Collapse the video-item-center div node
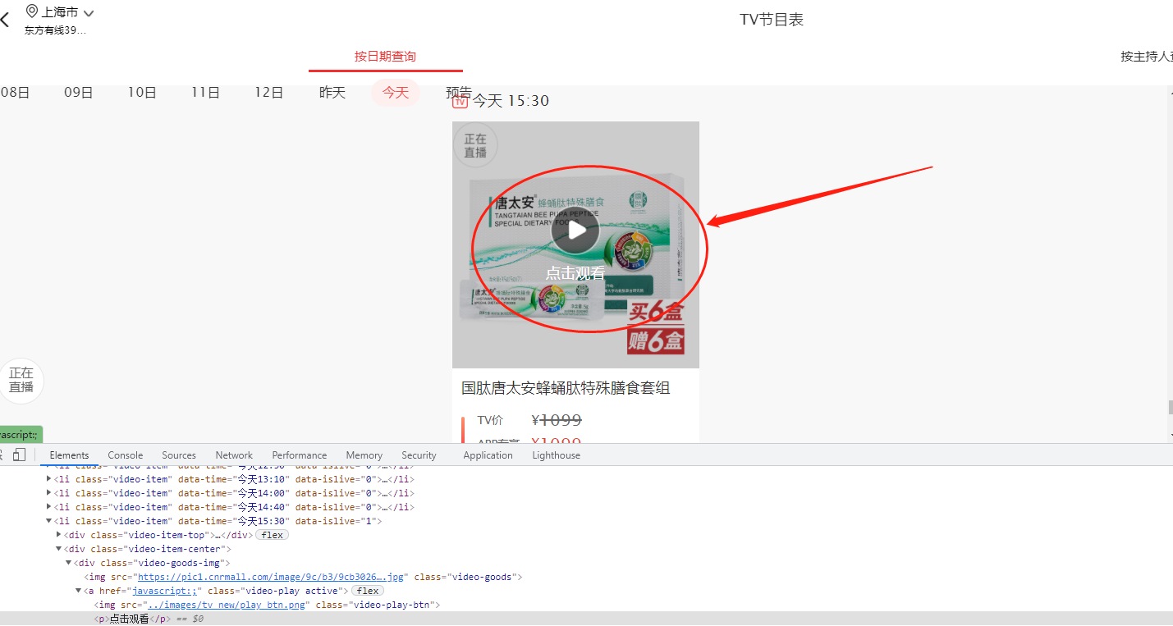Image resolution: width=1173 pixels, height=626 pixels. click(x=59, y=549)
